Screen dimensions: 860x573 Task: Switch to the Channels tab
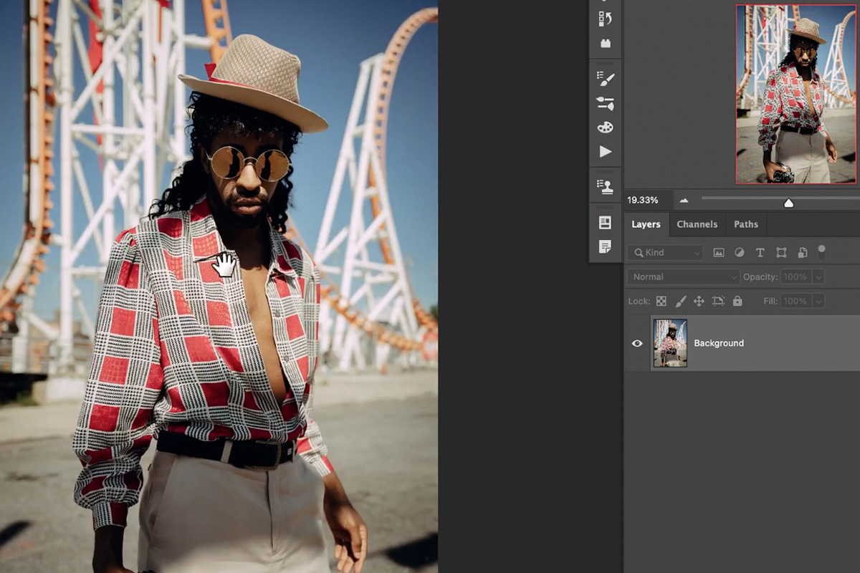point(697,224)
